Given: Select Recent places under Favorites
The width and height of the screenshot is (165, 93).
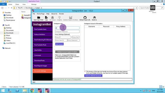Looking at the screenshot, I should click(10, 20).
